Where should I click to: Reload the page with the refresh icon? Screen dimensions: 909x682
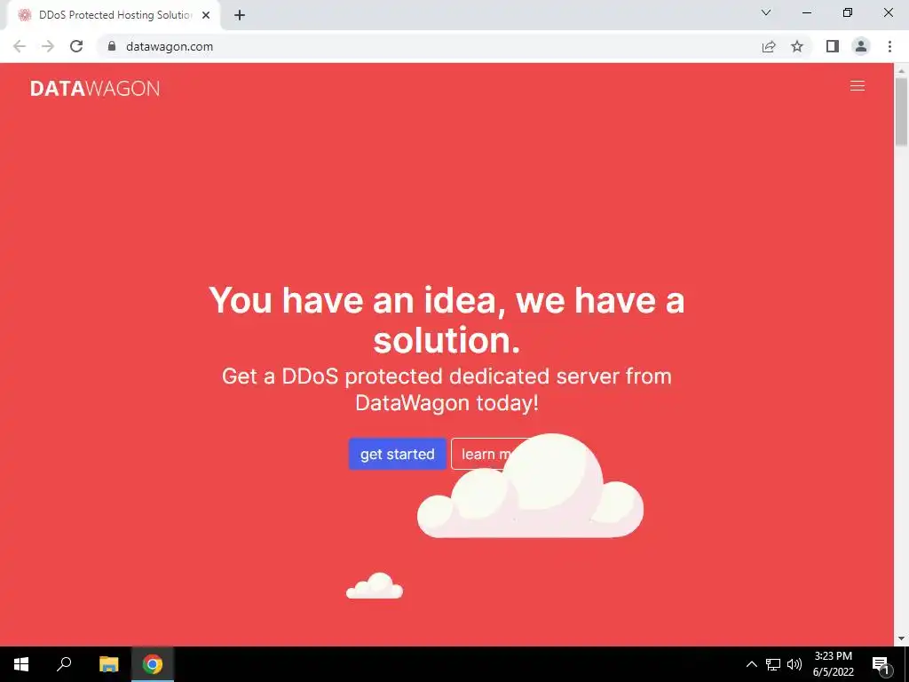coord(76,46)
